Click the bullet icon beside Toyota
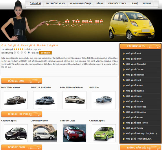The image size is (162, 150). 124,128
